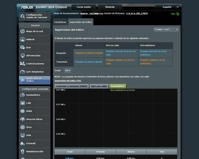This screenshot has height=159, width=199.
Task: Open Control paterno icon in sidebar
Action: (x=22, y=64)
